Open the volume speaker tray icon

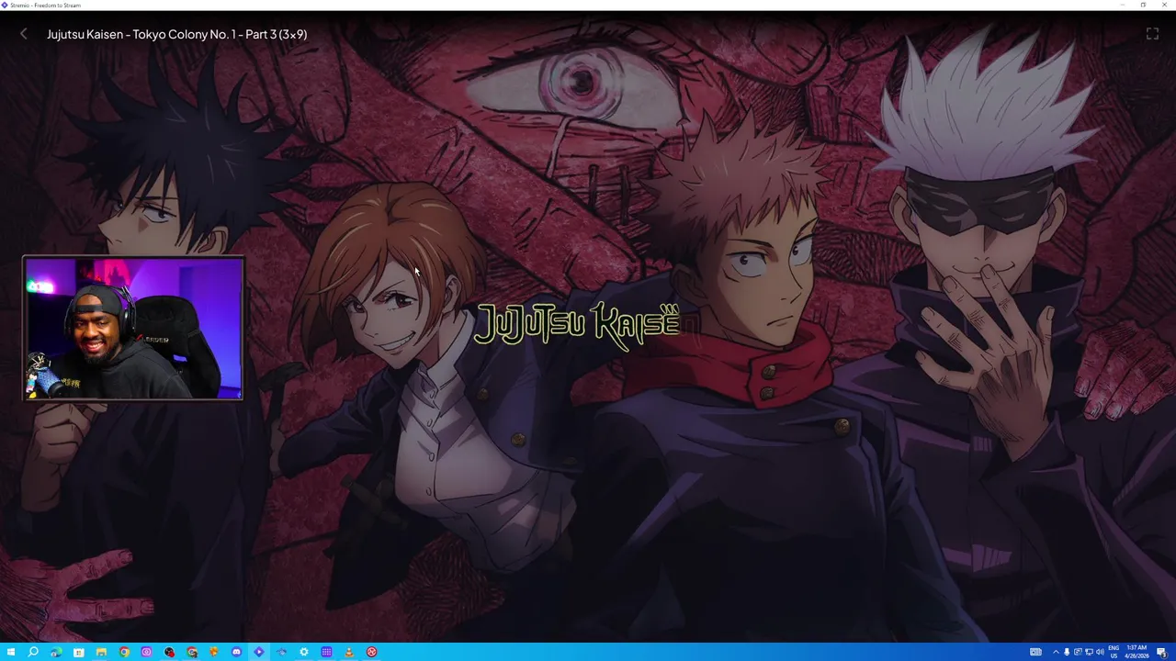[x=1100, y=652]
